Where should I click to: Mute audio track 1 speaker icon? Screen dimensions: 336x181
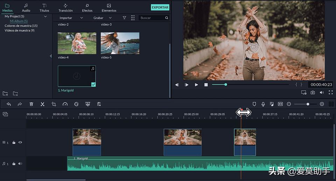(20, 164)
